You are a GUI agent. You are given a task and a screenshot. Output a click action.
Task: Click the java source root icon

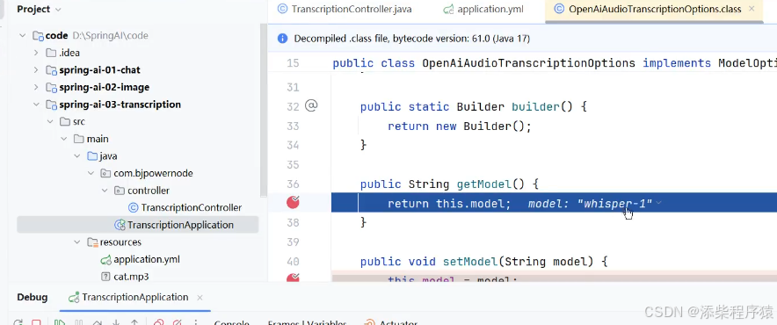point(92,156)
